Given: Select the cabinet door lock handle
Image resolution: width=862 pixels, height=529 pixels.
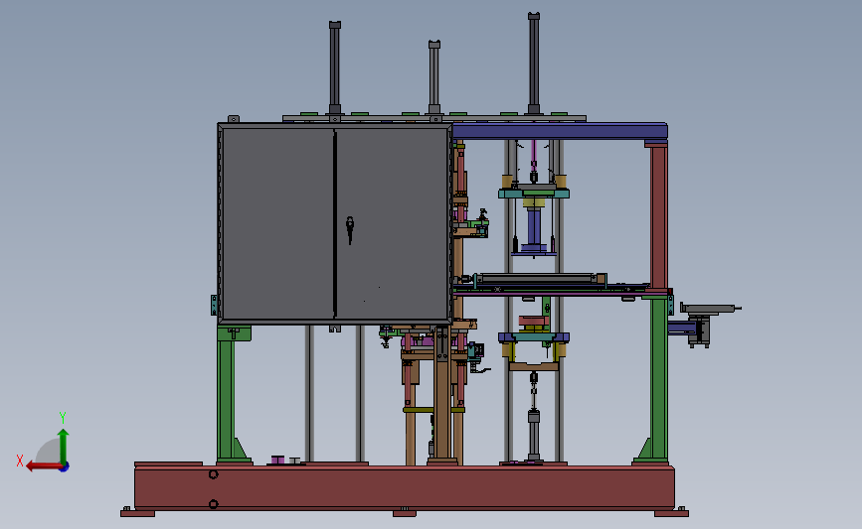Looking at the screenshot, I should [x=350, y=230].
